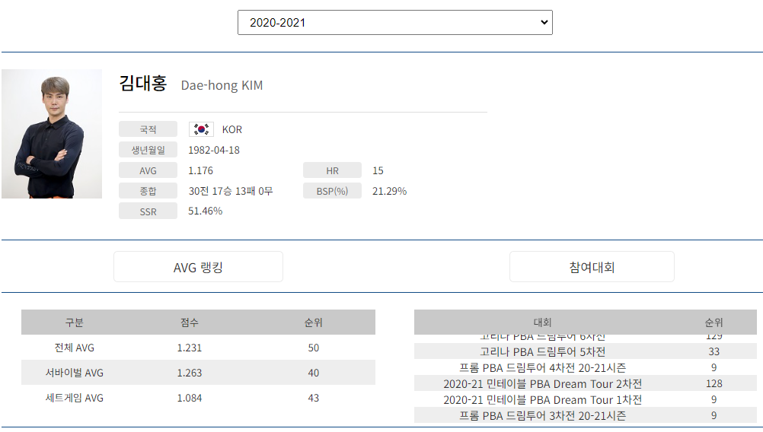The height and width of the screenshot is (432, 763).
Task: Click the Dae-hong KIM player photo
Action: click(x=52, y=134)
